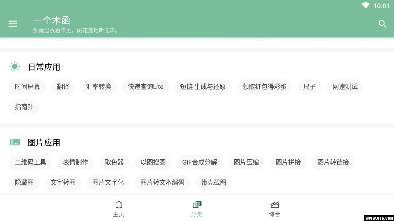The image size is (394, 221).
Task: Tap the 10:01 clock in status bar
Action: tap(381, 6)
